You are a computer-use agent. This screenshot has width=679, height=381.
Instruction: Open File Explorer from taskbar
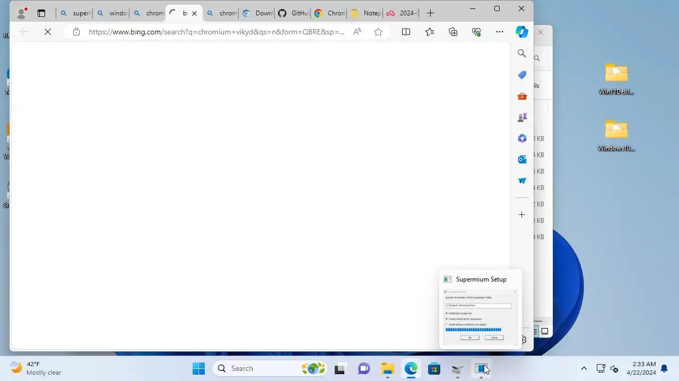pyautogui.click(x=387, y=368)
